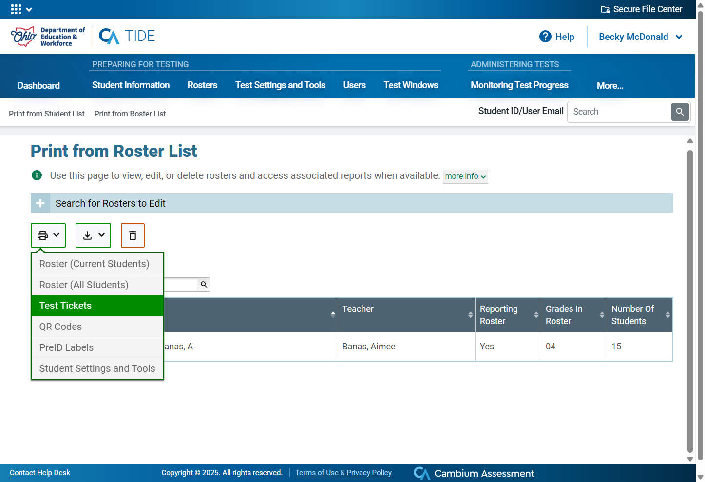Viewport: 705px width, 482px height.
Task: Click Print from Student List link
Action: 47,114
